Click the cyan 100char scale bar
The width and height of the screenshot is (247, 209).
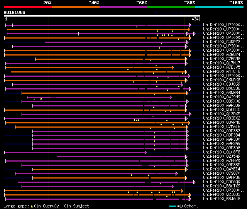[x=173, y=206]
